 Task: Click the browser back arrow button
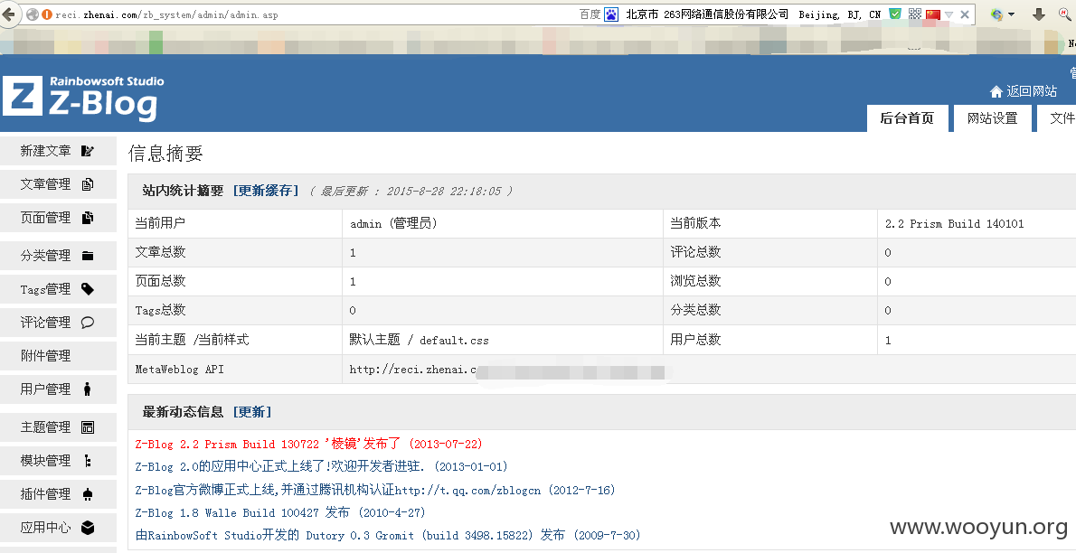(x=8, y=14)
